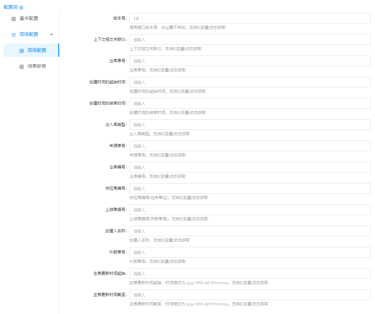Select the 主表更新时间起始 input field
This screenshot has height=314, width=375.
[250, 273]
